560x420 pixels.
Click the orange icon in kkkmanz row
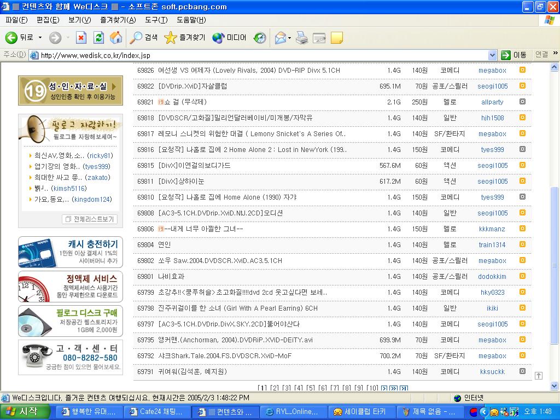(522, 229)
